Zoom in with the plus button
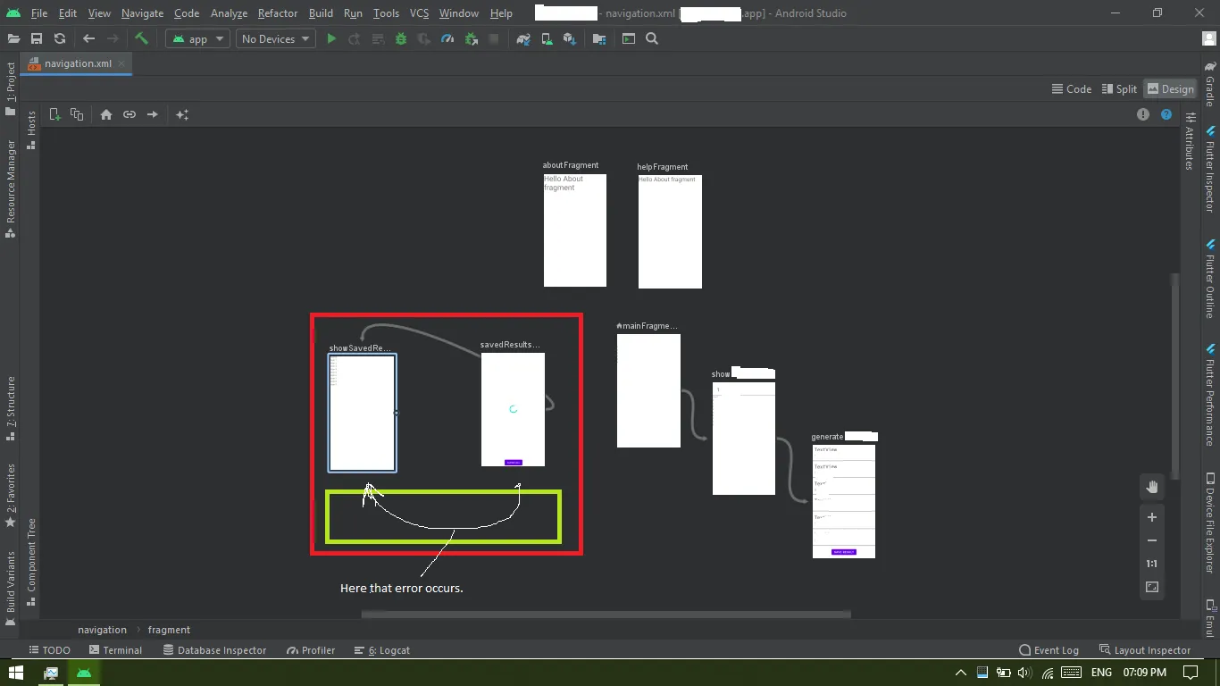Viewport: 1220px width, 686px height. (1152, 517)
